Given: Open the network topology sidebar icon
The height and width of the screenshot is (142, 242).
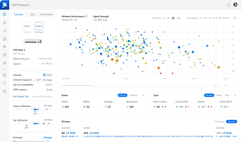Looking at the screenshot, I should pyautogui.click(x=4, y=31).
